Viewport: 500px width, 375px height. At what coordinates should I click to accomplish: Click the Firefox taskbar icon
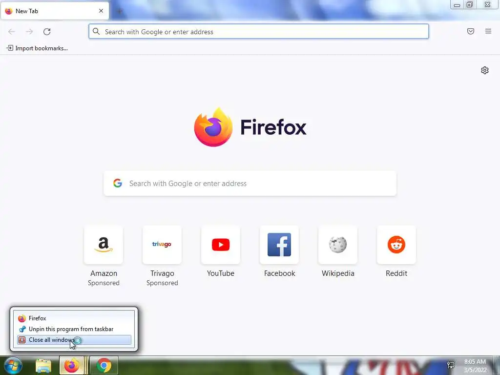(72, 365)
